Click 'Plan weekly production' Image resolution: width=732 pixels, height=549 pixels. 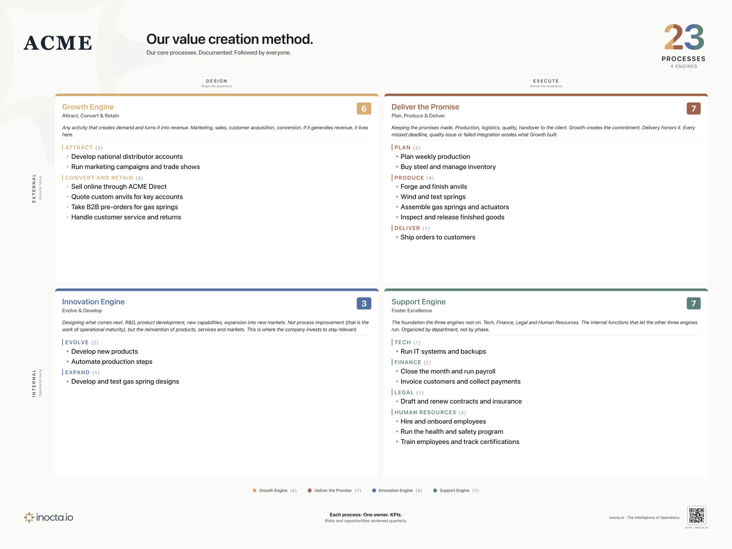tap(435, 156)
